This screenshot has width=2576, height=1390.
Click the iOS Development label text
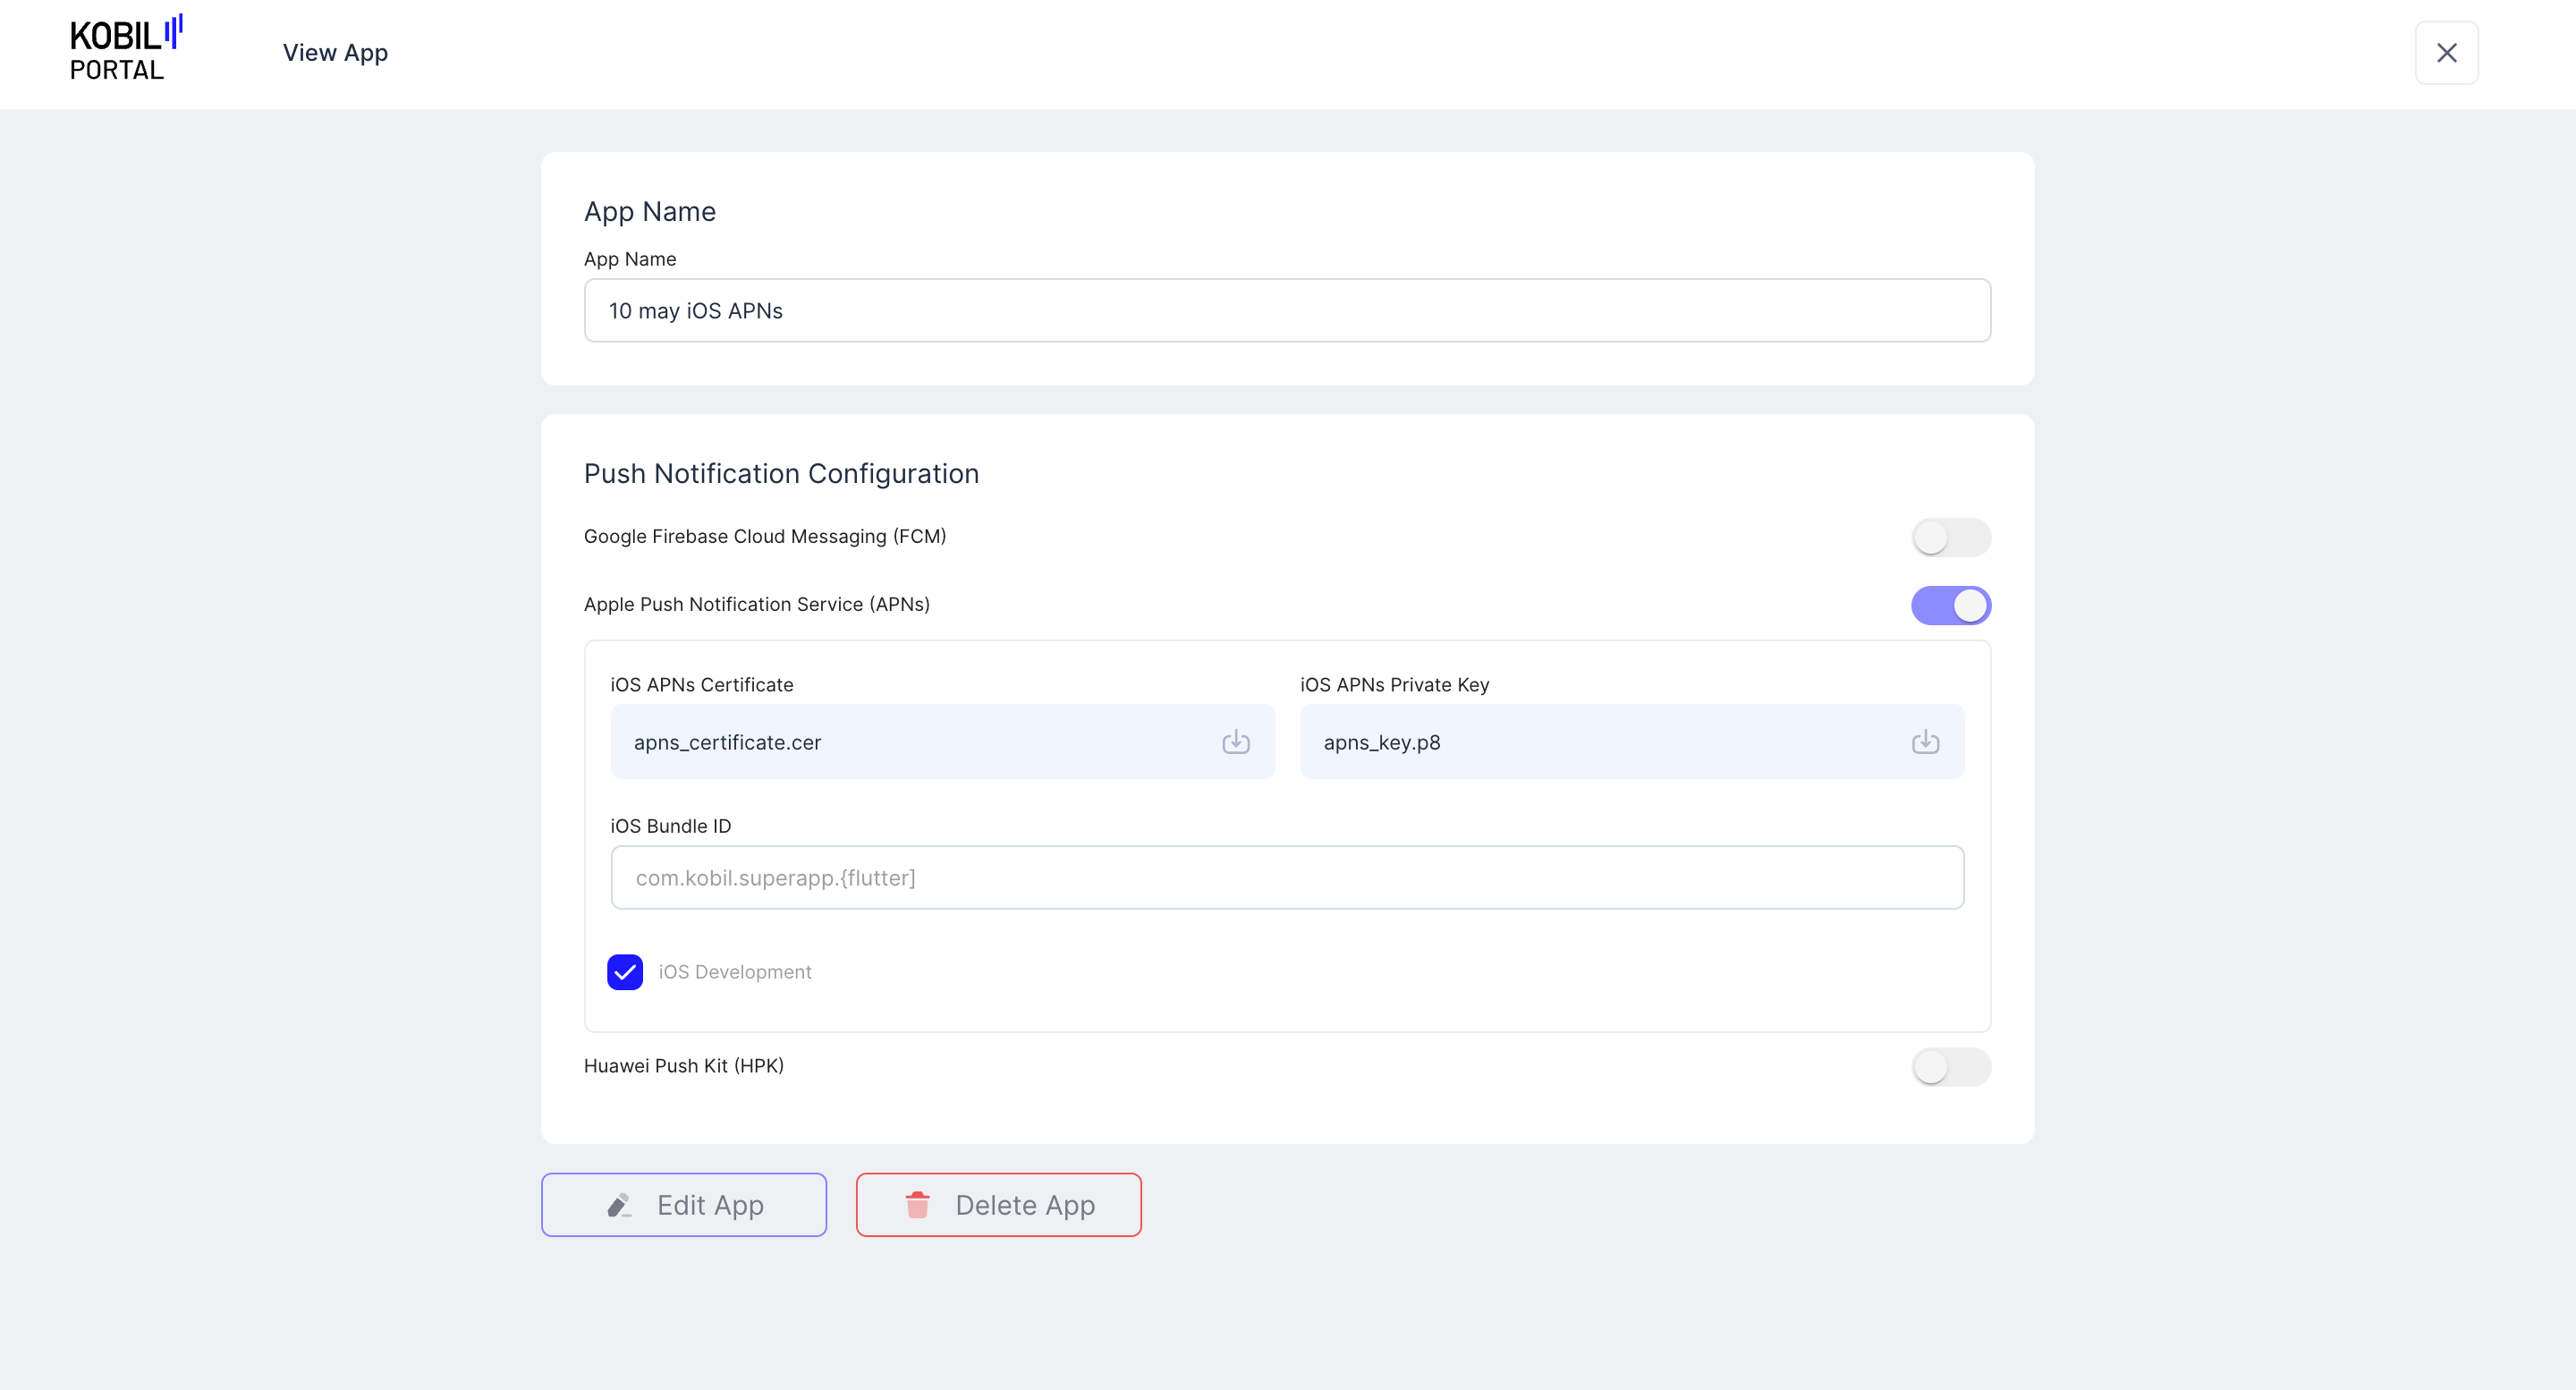point(735,972)
